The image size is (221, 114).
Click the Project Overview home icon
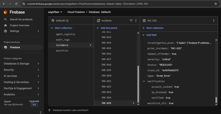(x=5, y=25)
